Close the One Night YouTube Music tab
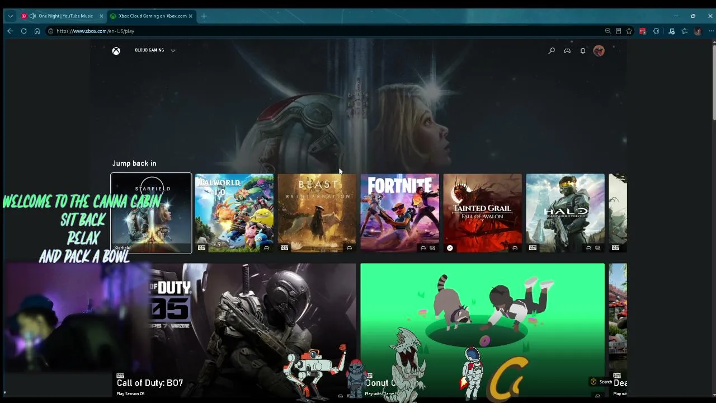The image size is (716, 403). point(101,16)
